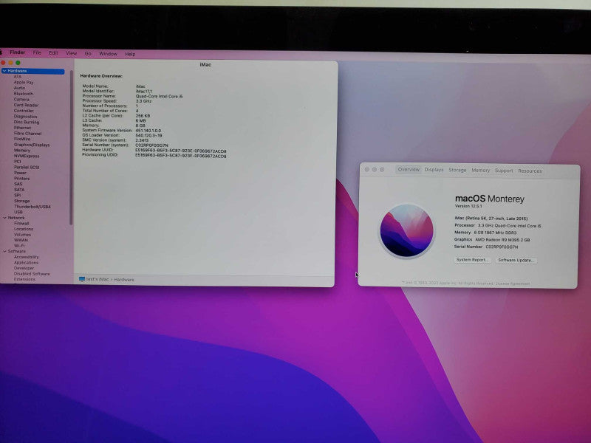Switch to the Displays tab

[434, 170]
